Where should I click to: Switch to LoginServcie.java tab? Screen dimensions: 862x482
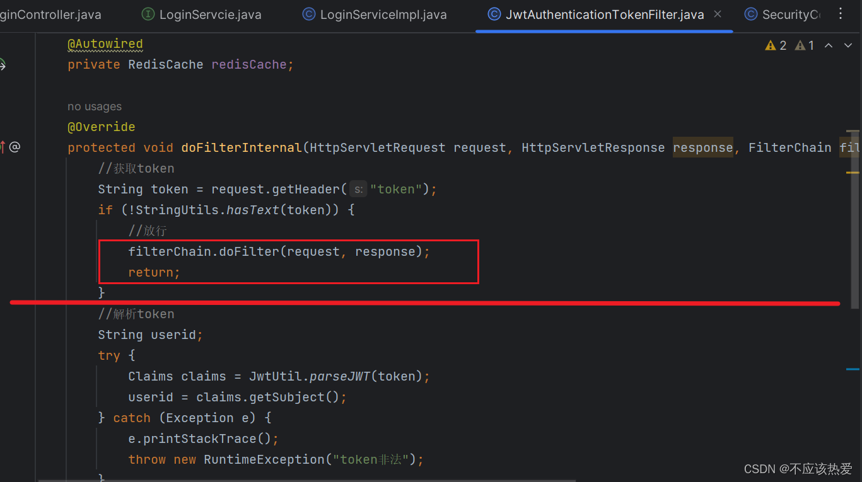(x=202, y=14)
